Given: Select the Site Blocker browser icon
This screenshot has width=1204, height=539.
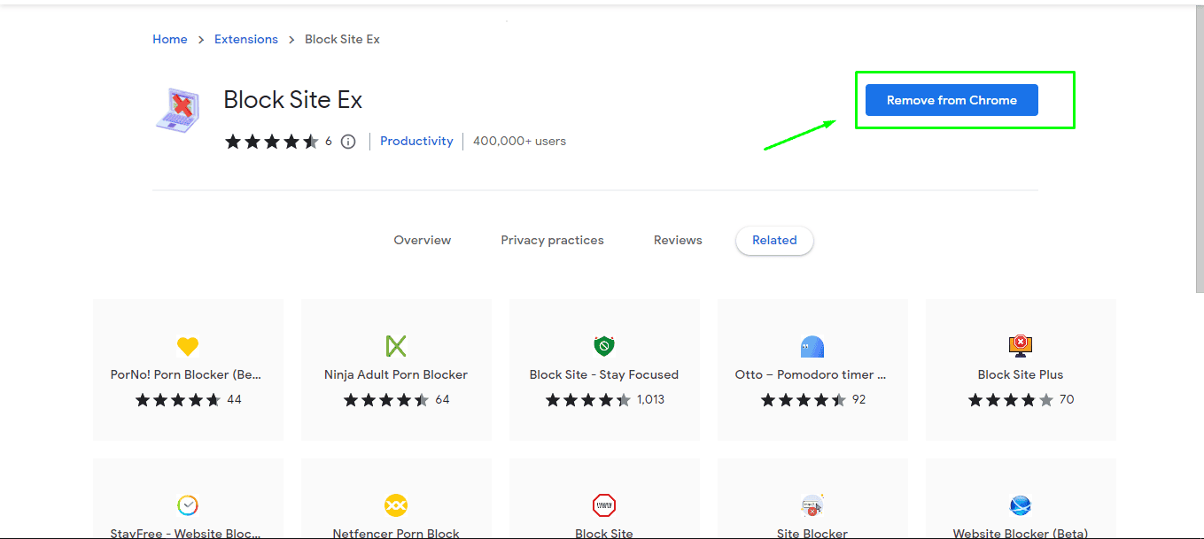Looking at the screenshot, I should coord(812,505).
